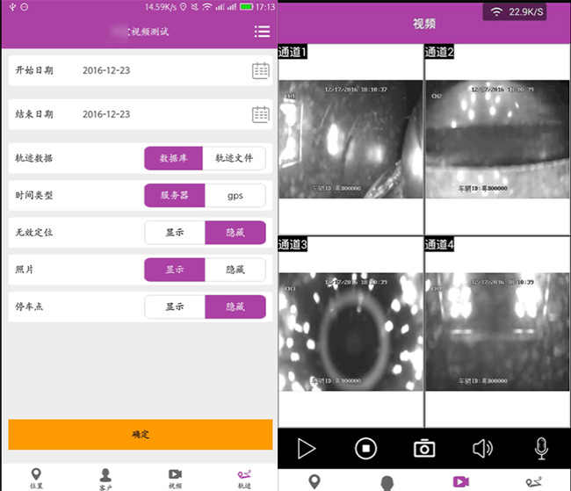Set 无效定位 to 显示
Screen dimensions: 571x491
click(174, 233)
